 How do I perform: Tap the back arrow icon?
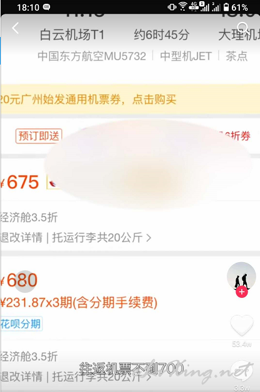(16, 28)
